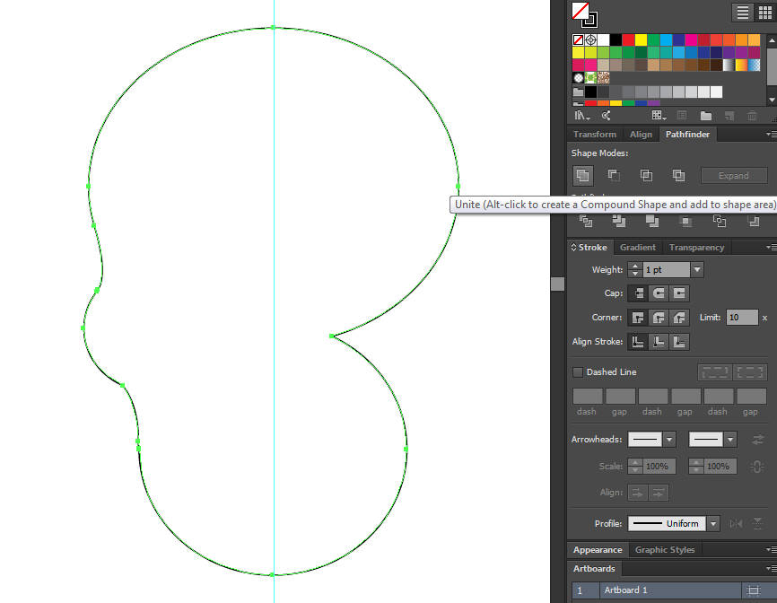Select the Intersect shape mode icon
The image size is (777, 603).
(x=646, y=176)
